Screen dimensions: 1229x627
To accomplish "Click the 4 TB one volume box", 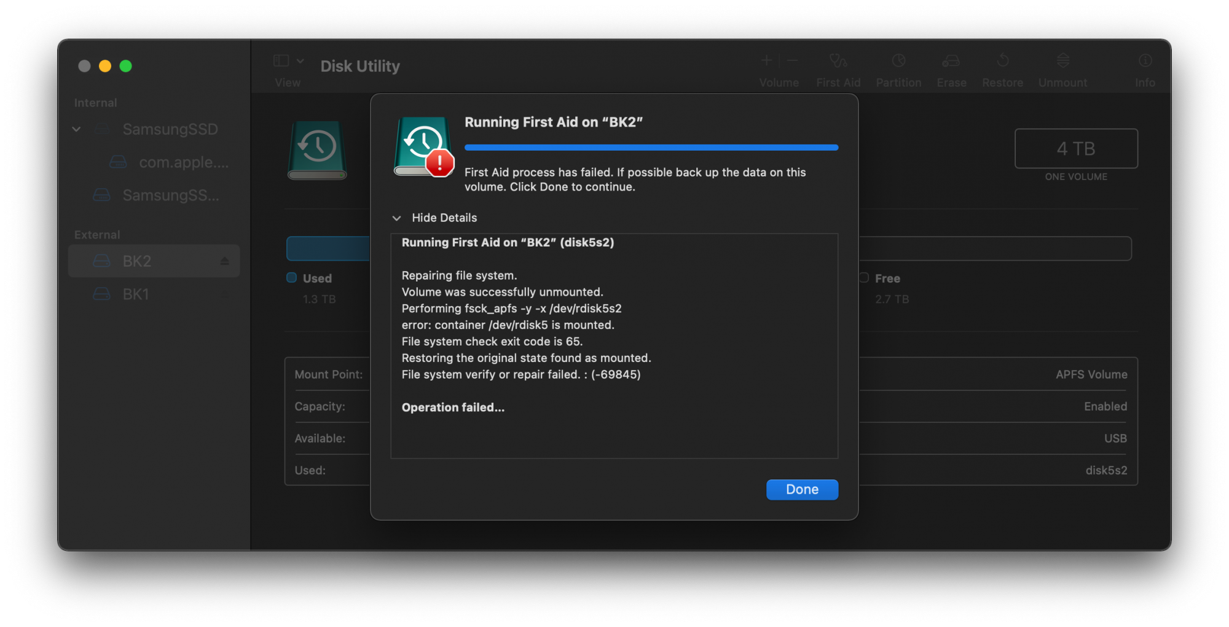I will point(1076,149).
